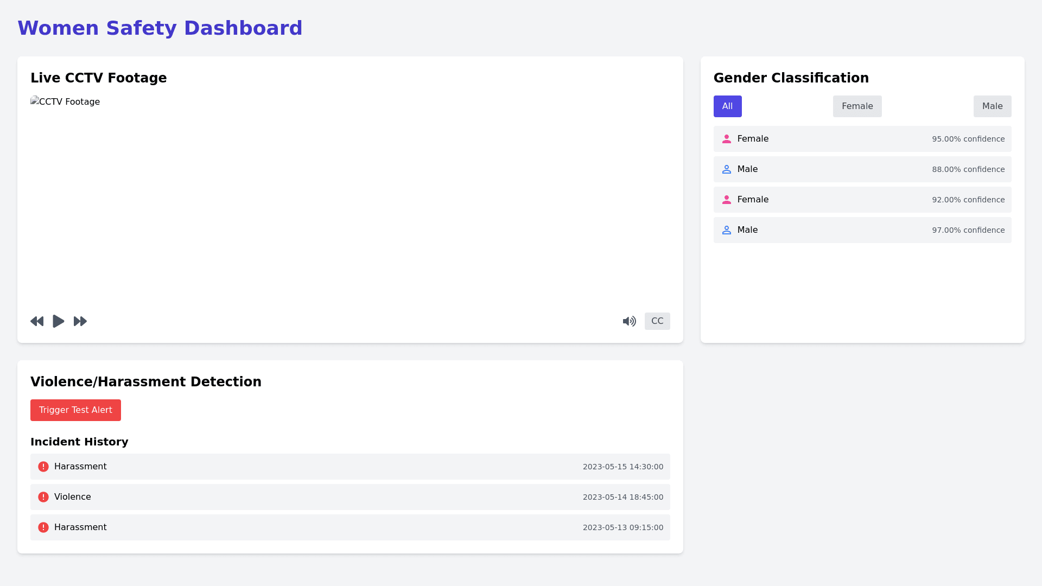1042x586 pixels.
Task: Enable the Male classification filter
Action: click(992, 106)
